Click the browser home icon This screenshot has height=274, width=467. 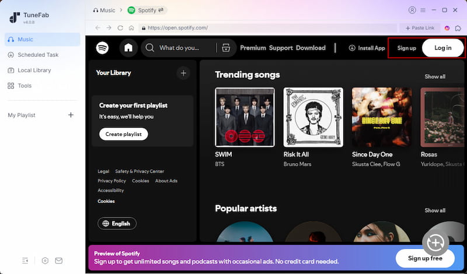click(131, 27)
